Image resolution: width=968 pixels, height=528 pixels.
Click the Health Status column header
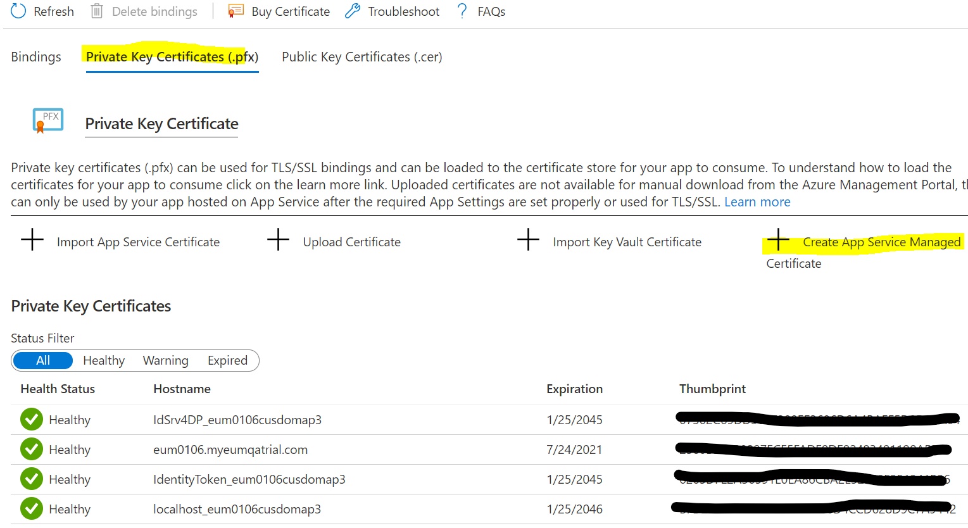(x=58, y=389)
